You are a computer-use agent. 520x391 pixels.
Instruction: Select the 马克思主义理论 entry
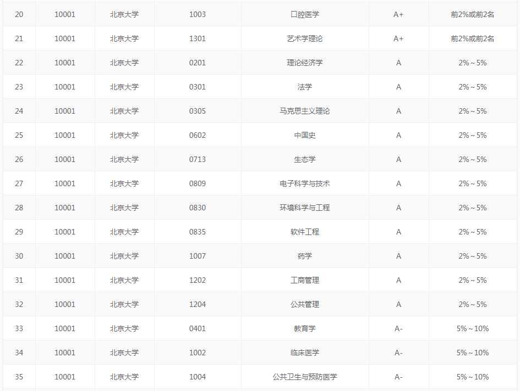(305, 111)
